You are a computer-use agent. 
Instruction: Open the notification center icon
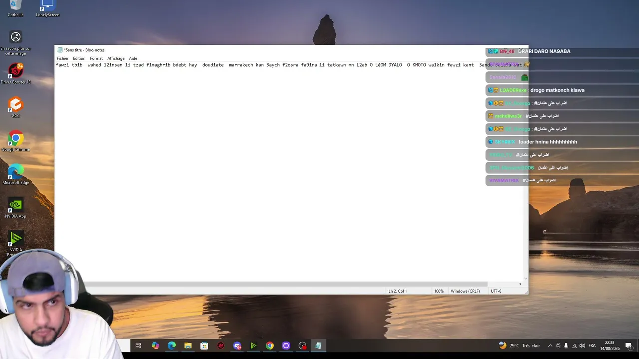click(x=629, y=346)
